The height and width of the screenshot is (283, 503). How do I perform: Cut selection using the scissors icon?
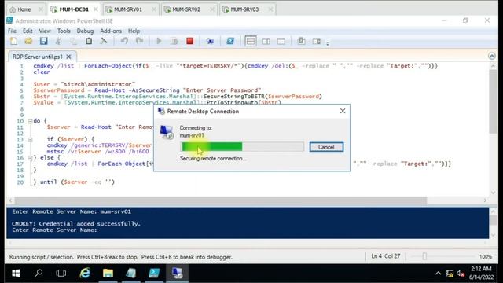click(58, 41)
